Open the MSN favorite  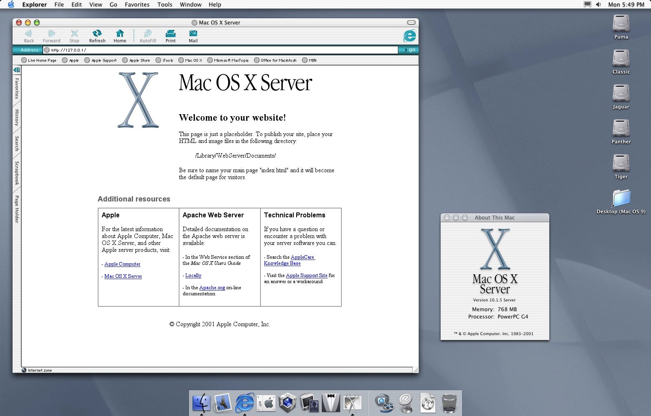pos(309,60)
